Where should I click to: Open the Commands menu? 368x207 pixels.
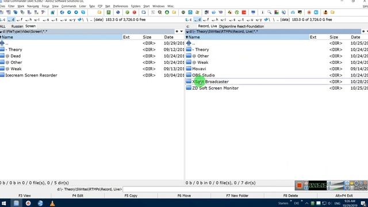(69, 6)
